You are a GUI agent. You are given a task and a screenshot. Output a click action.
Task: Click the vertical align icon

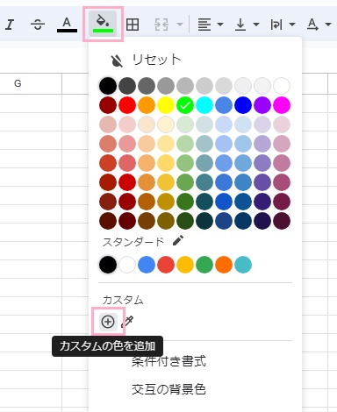click(240, 25)
